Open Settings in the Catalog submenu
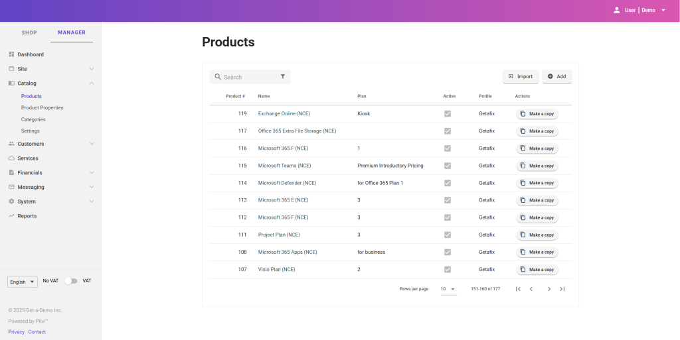 31,131
